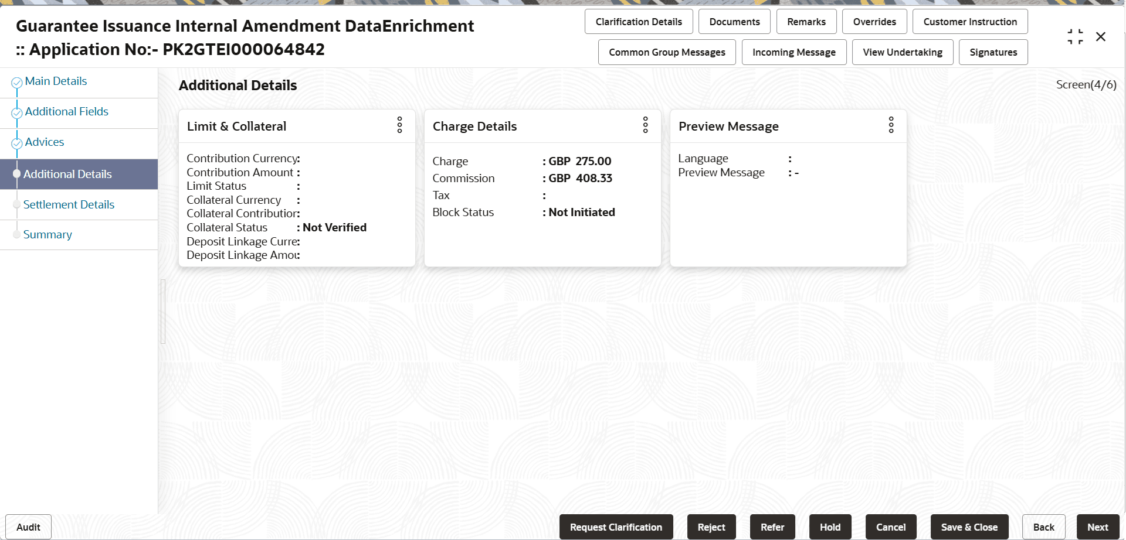Open Customer Instruction
This screenshot has width=1126, height=540.
click(970, 22)
